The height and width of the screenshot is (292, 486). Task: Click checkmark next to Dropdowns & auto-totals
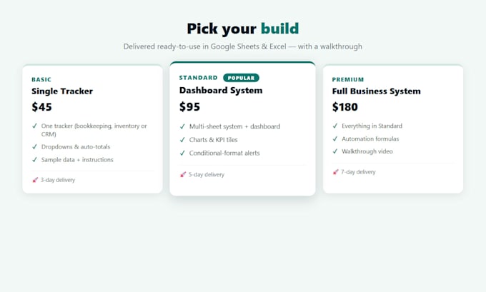click(x=34, y=147)
